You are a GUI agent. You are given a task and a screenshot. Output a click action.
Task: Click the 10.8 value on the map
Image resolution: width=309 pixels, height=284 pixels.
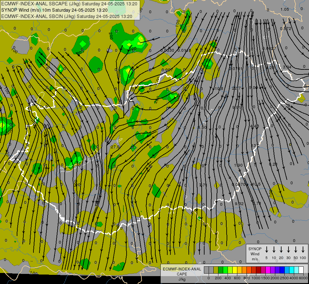click(219, 88)
